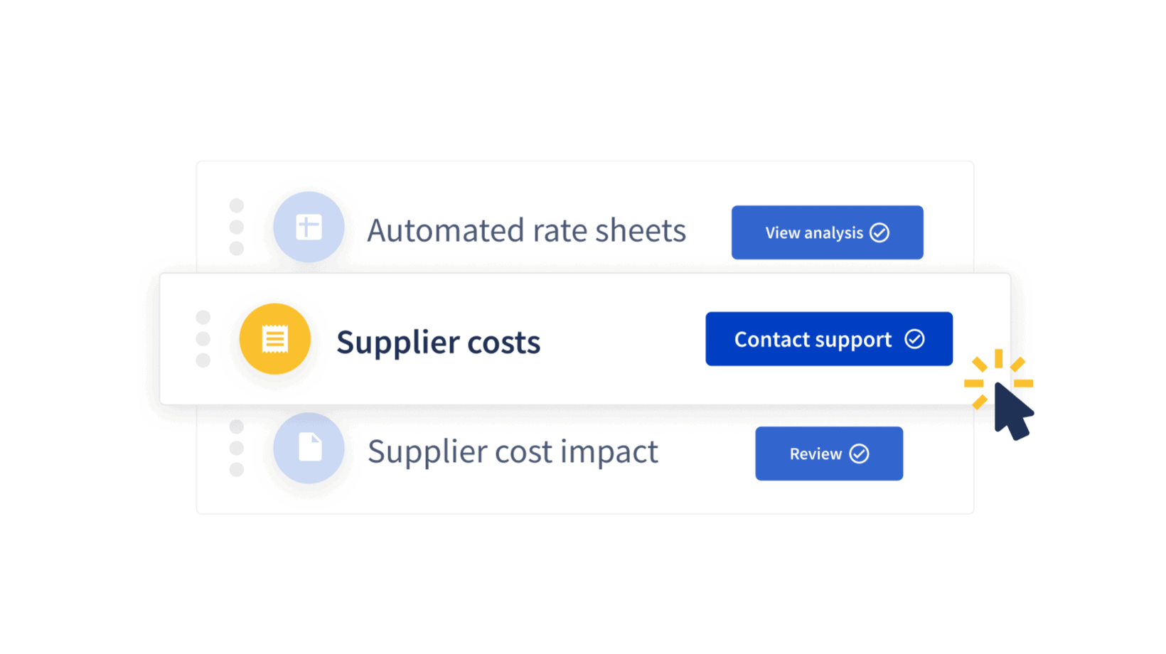Select the Supplier costs title text
This screenshot has width=1166, height=654.
point(438,342)
